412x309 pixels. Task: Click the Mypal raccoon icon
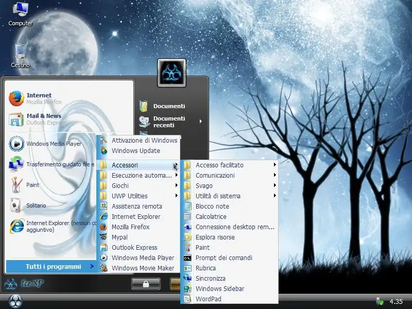(104, 237)
